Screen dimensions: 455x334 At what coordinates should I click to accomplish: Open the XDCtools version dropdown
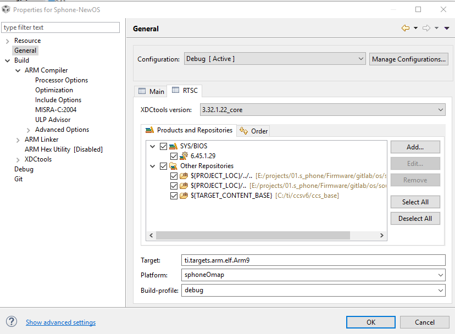click(x=322, y=110)
